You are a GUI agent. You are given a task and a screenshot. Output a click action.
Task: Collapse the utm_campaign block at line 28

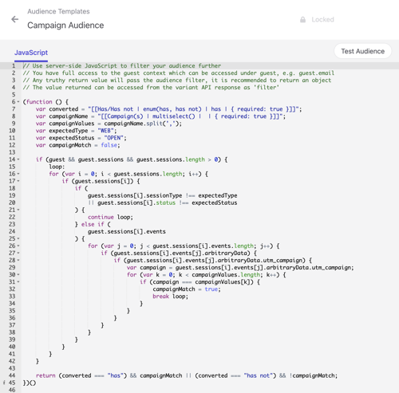(18, 260)
